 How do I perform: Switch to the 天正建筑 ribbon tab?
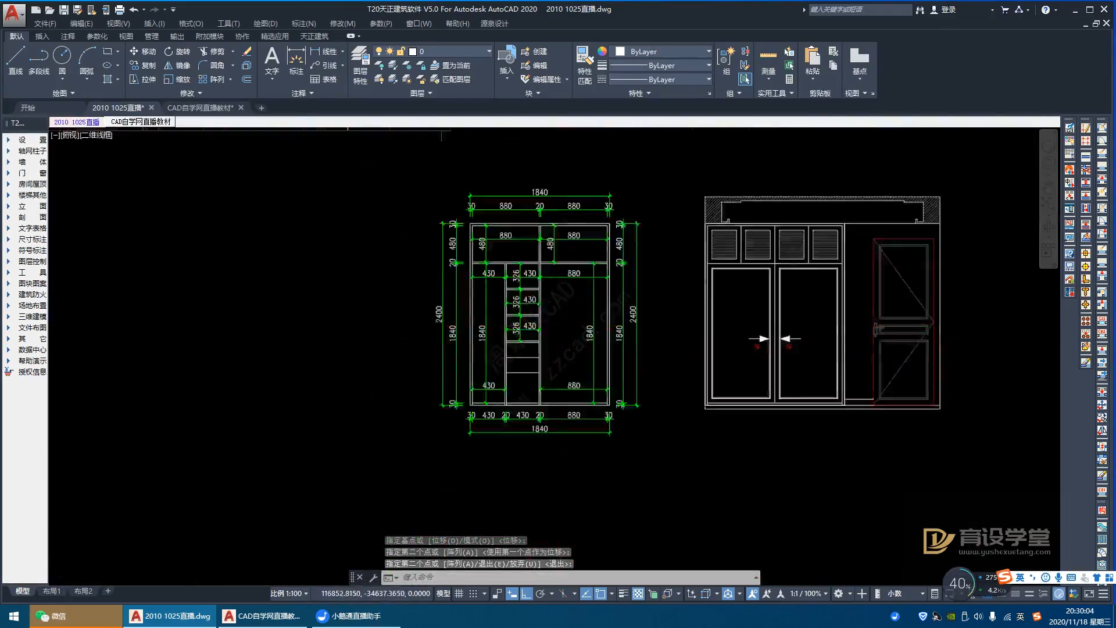[314, 36]
